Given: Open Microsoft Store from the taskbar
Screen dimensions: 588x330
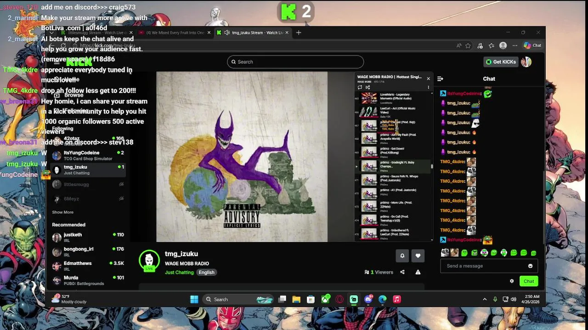Looking at the screenshot, I should [311, 299].
